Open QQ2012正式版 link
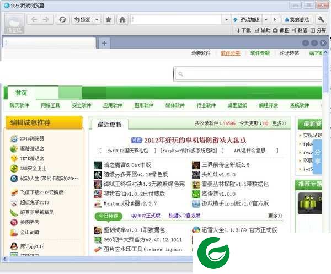Image resolution: width=331 pixels, height=274 pixels. click(x=146, y=216)
